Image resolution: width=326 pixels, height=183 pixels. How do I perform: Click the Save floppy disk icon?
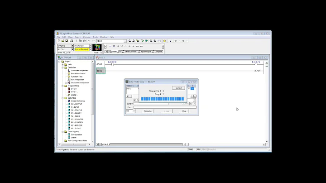(x=67, y=41)
